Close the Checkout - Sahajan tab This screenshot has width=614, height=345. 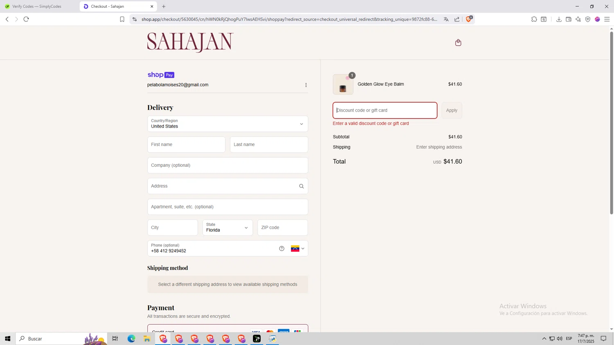coord(152,7)
